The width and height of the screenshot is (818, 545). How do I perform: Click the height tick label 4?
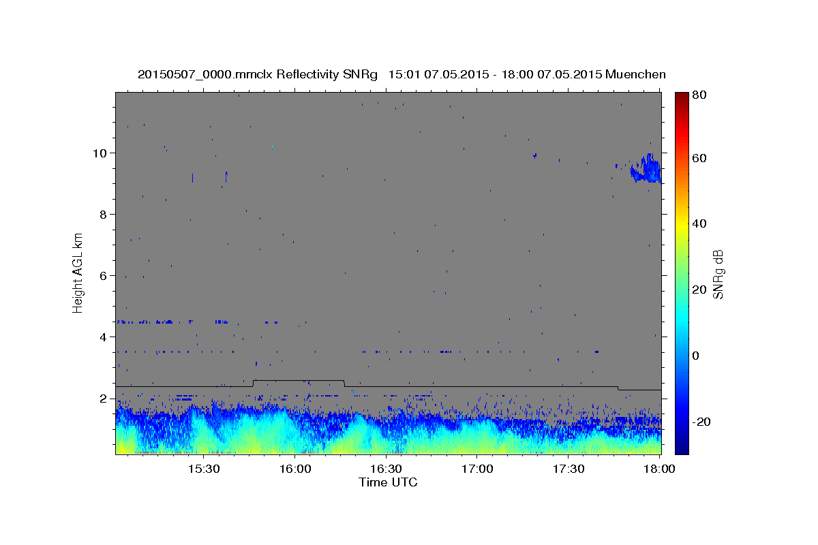tap(104, 337)
